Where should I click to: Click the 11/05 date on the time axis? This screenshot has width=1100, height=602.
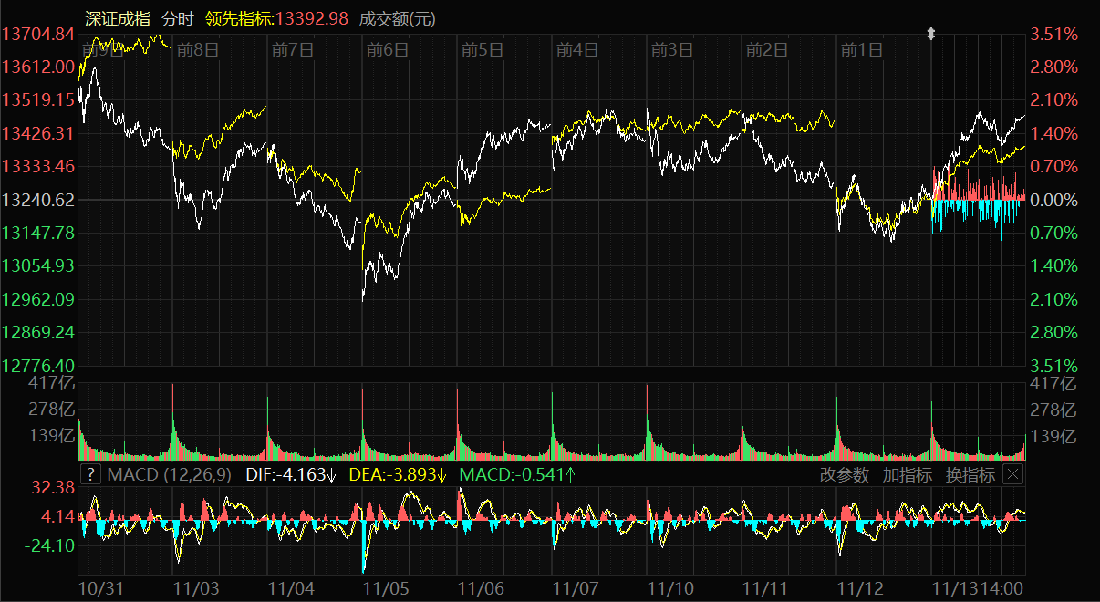(388, 589)
